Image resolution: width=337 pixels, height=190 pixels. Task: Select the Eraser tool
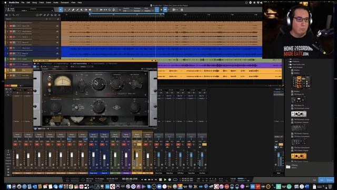[73, 9]
